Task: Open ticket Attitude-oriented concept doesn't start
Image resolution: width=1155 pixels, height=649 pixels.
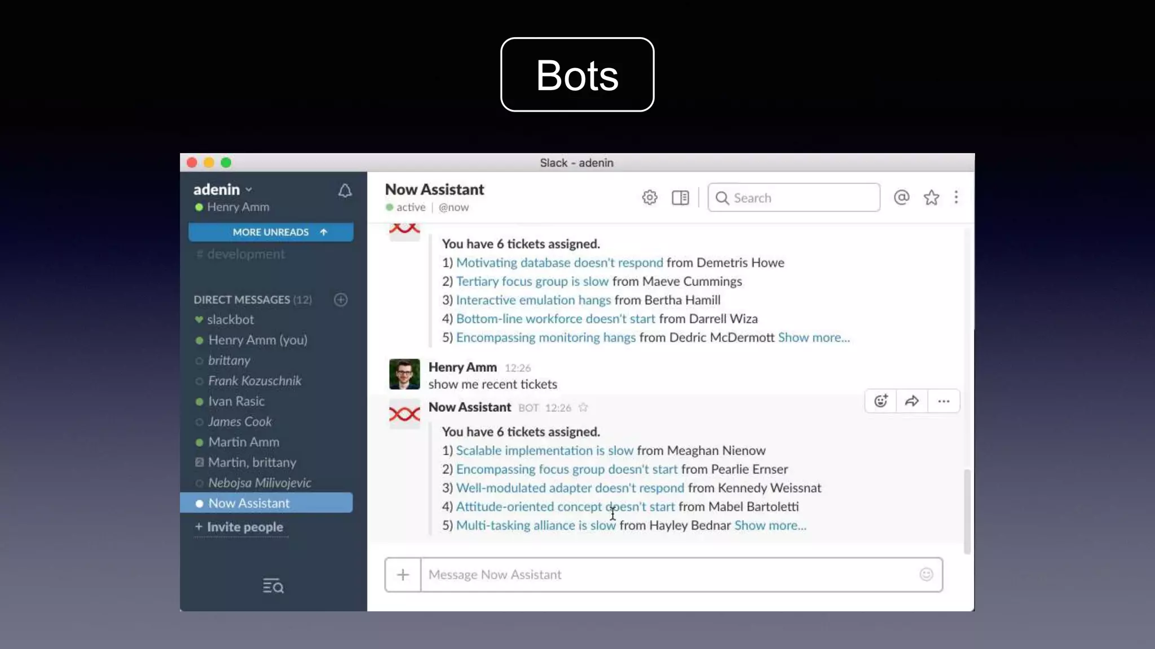Action: (x=565, y=506)
